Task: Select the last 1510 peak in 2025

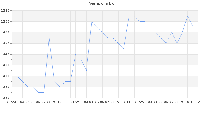Action: coord(188,16)
